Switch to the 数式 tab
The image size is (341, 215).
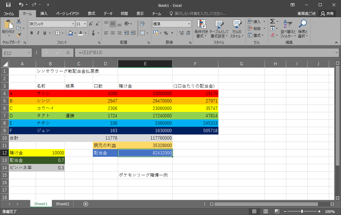(92, 14)
